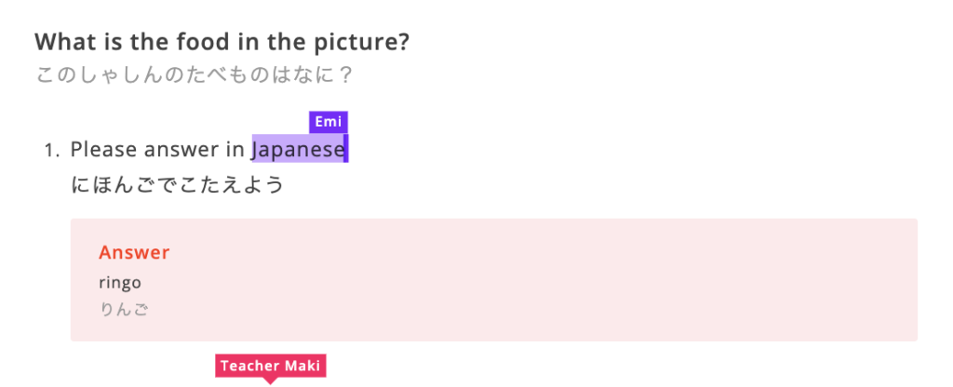The image size is (953, 387).
Task: Click the "What is the food" heading
Action: tap(222, 43)
